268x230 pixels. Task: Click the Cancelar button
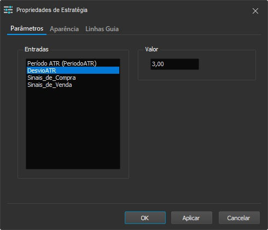[239, 218]
